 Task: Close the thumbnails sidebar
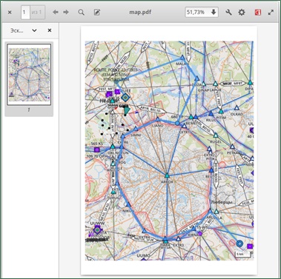[50, 30]
